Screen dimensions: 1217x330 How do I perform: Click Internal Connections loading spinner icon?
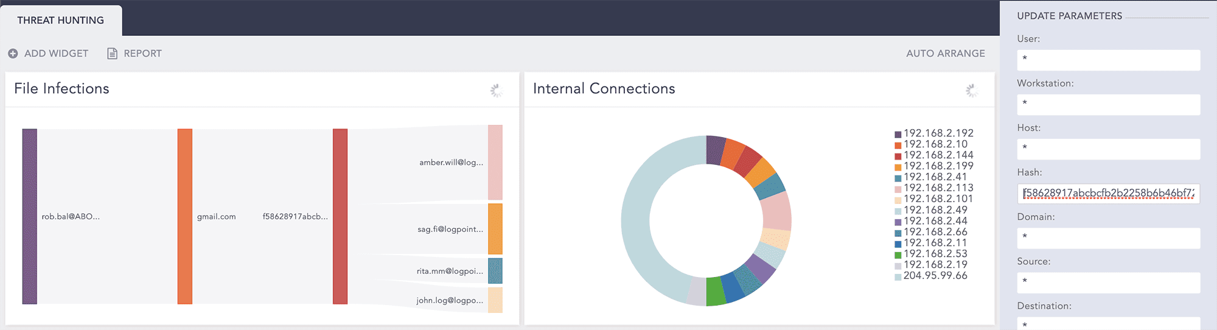[972, 91]
